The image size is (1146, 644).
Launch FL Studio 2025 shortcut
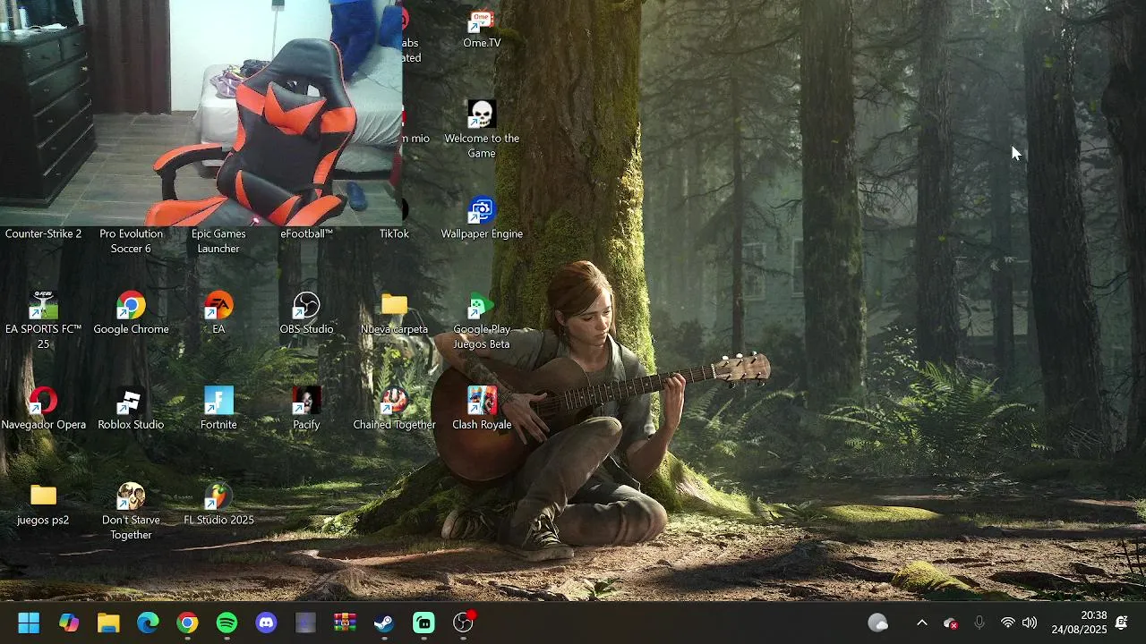pos(218,504)
